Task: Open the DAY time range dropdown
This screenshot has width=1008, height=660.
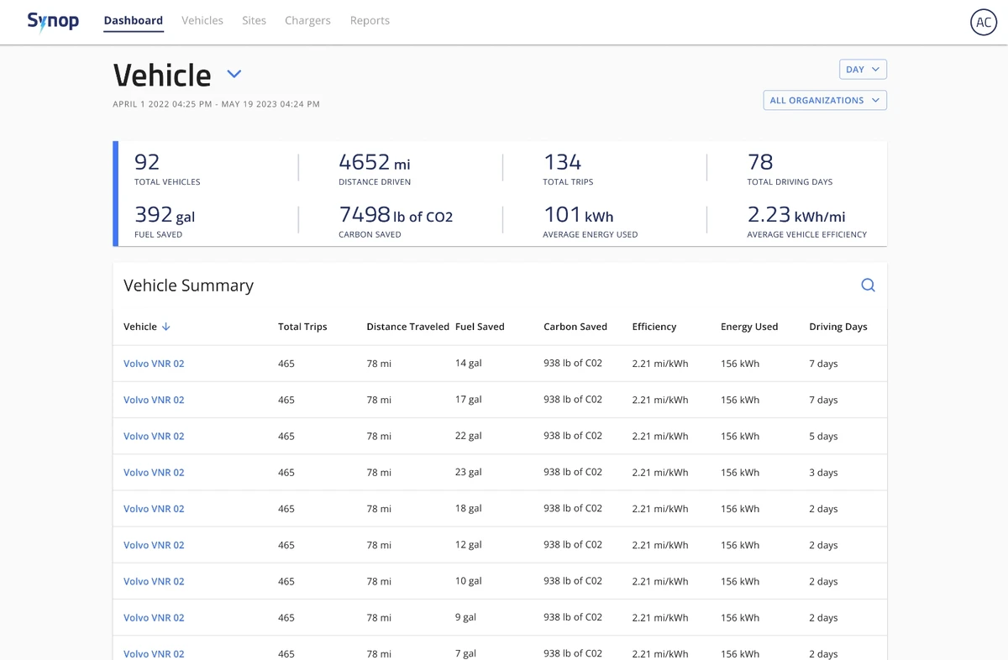Action: [x=863, y=70]
